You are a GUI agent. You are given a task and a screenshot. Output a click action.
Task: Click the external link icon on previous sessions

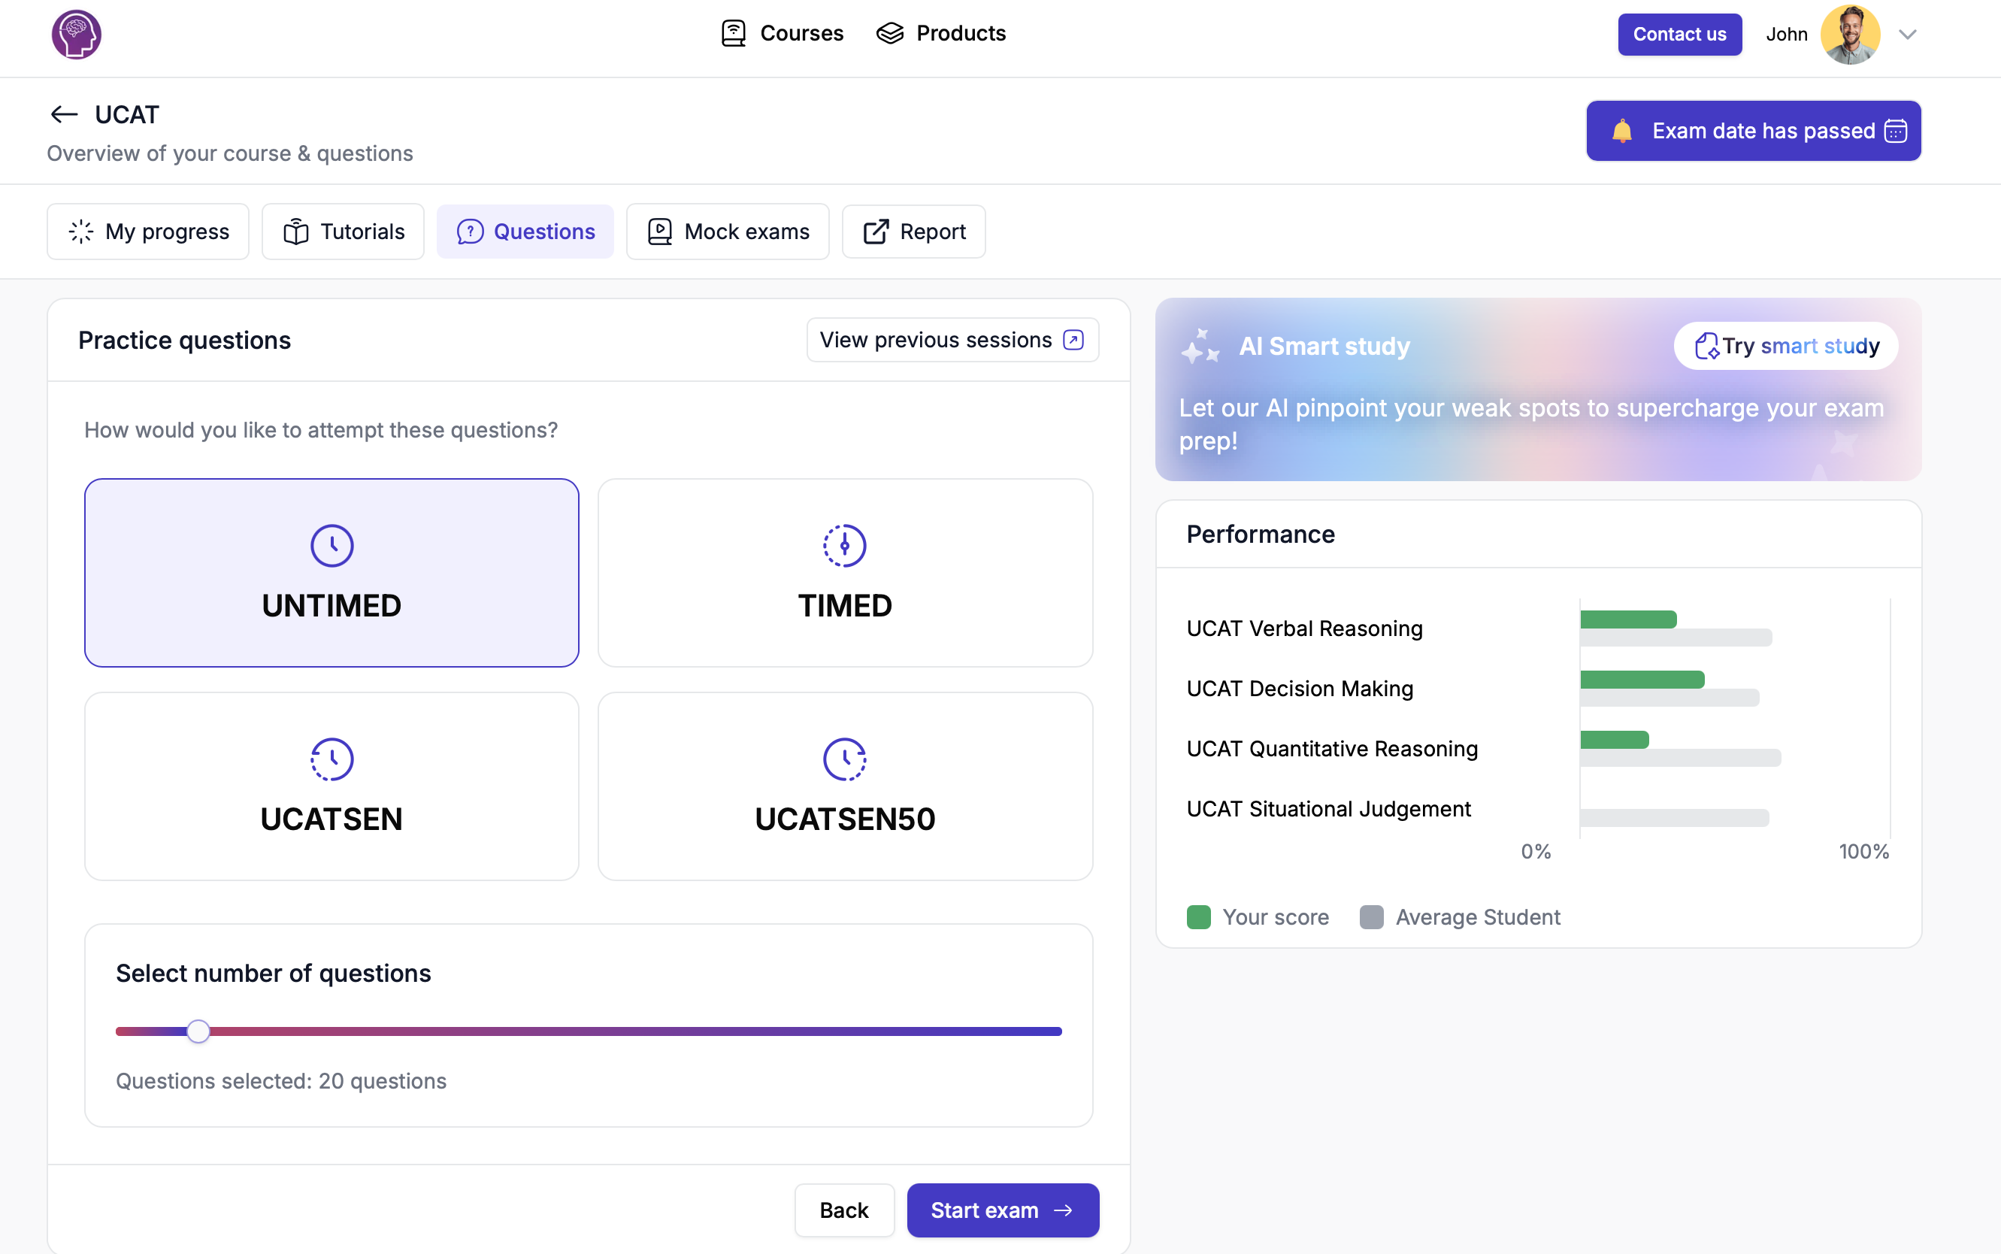point(1073,340)
